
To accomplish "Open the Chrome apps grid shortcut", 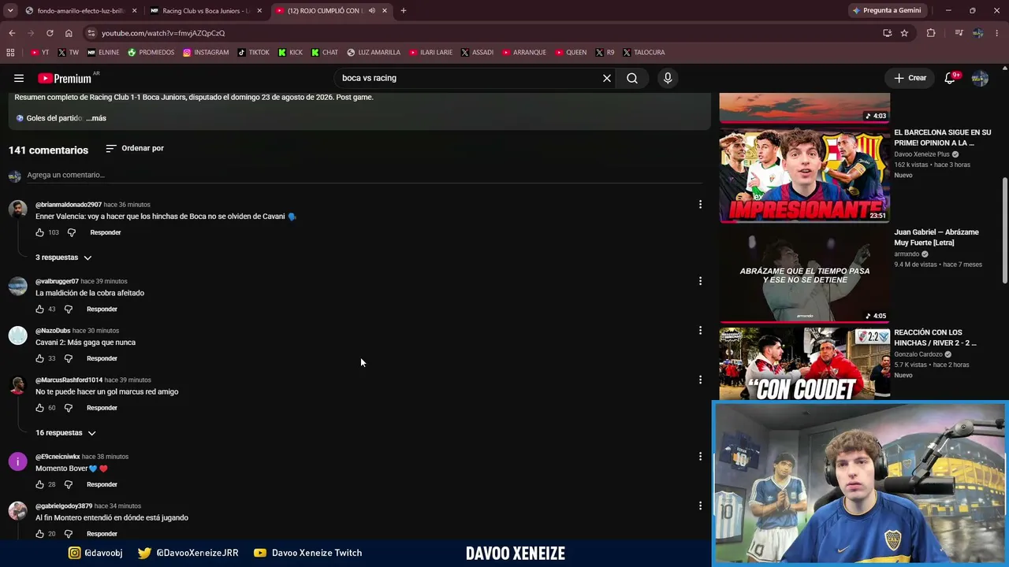I will 10,53.
